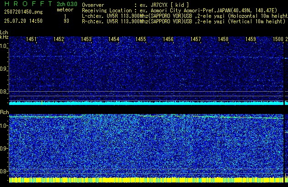Click the Rch channel label
The height and width of the screenshot is (187, 288).
(x=5, y=112)
